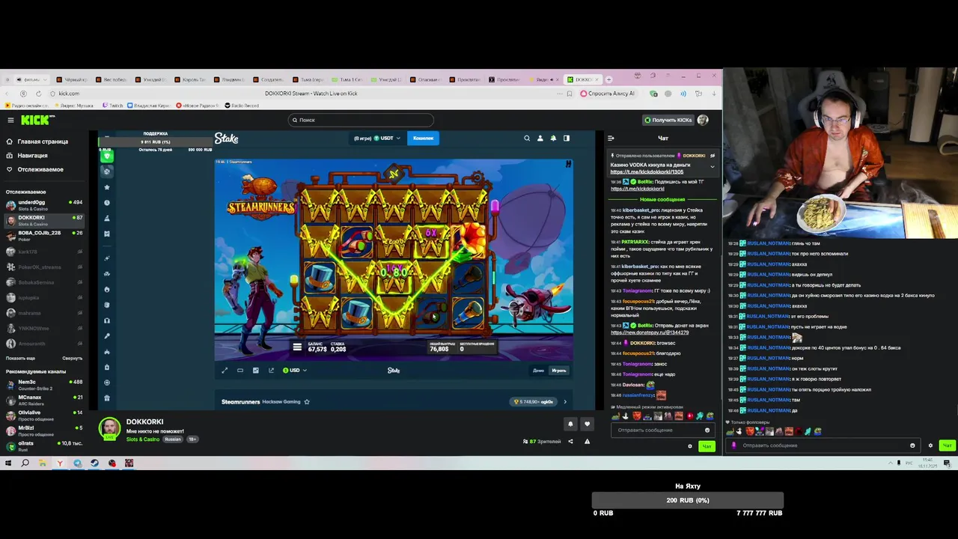Open emoji picker in Kick chat input
The image size is (958, 539).
point(707,430)
